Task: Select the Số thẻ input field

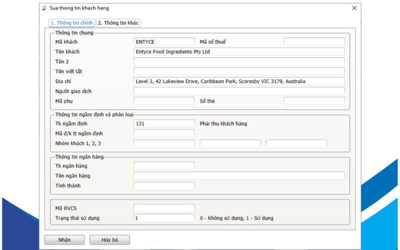Action: pyautogui.click(x=314, y=101)
